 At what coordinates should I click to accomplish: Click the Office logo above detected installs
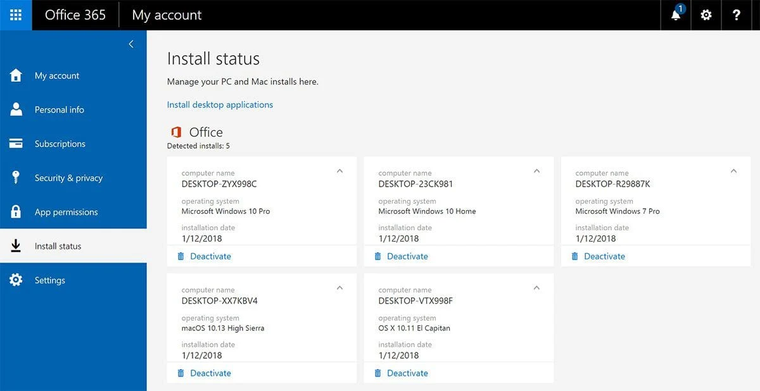pyautogui.click(x=176, y=132)
